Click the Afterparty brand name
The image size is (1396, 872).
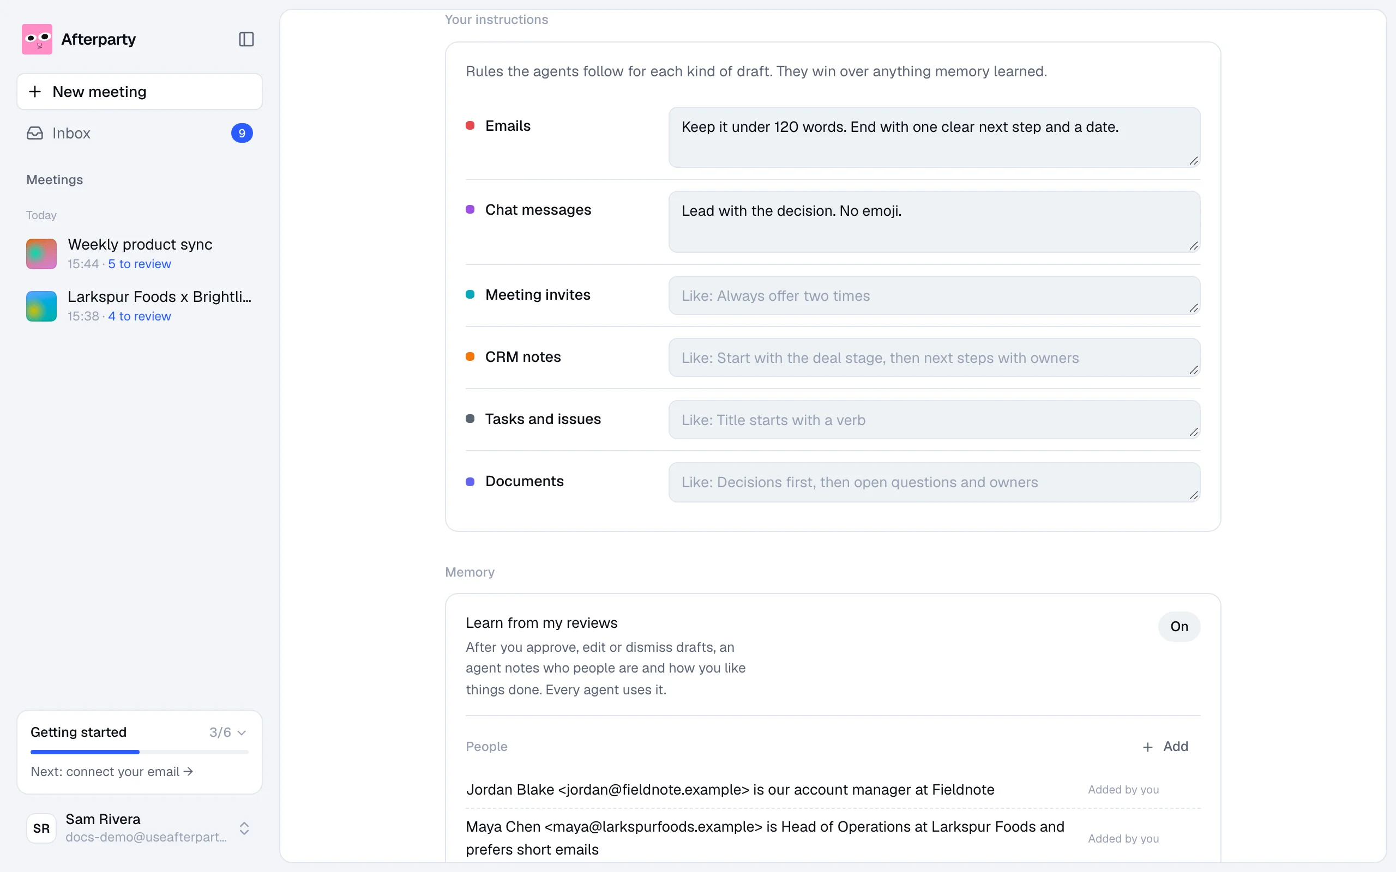(x=99, y=39)
